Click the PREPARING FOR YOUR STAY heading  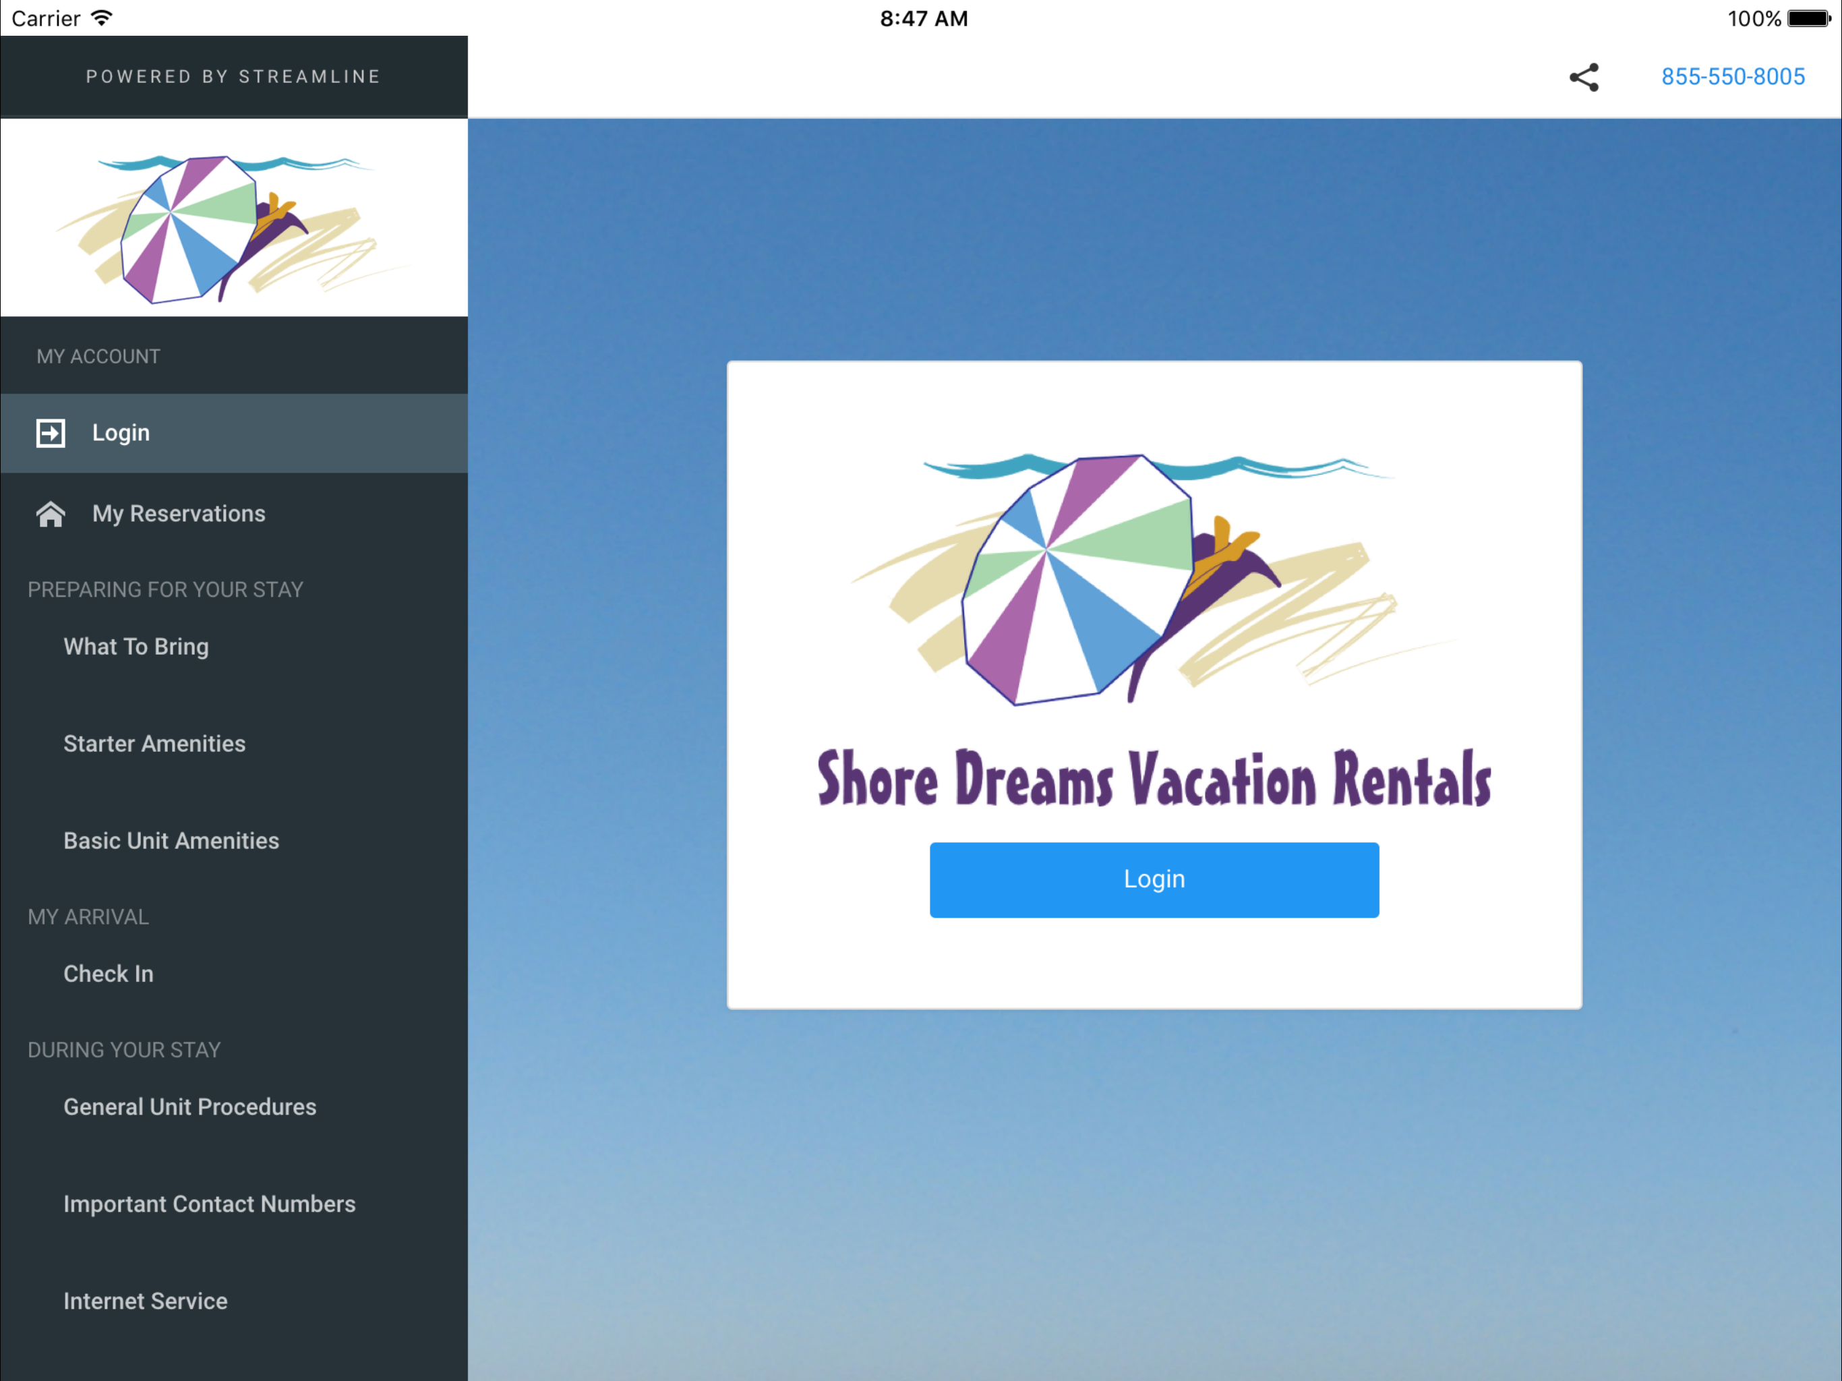click(x=165, y=590)
